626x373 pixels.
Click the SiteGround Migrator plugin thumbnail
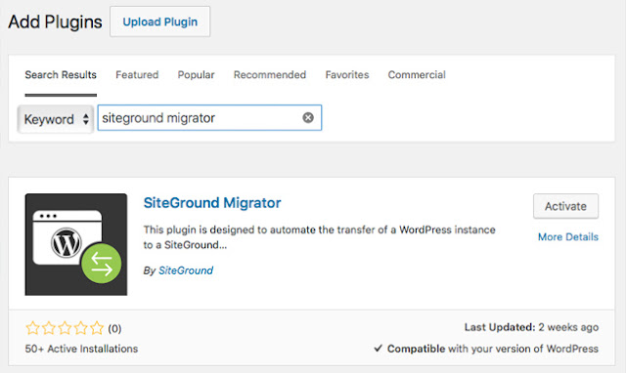coord(76,244)
